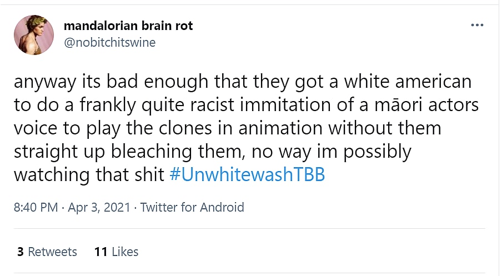Click the word Likes below the tweet

pyautogui.click(x=125, y=252)
